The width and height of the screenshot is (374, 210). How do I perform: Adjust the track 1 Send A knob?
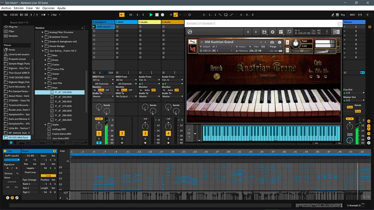point(99,107)
